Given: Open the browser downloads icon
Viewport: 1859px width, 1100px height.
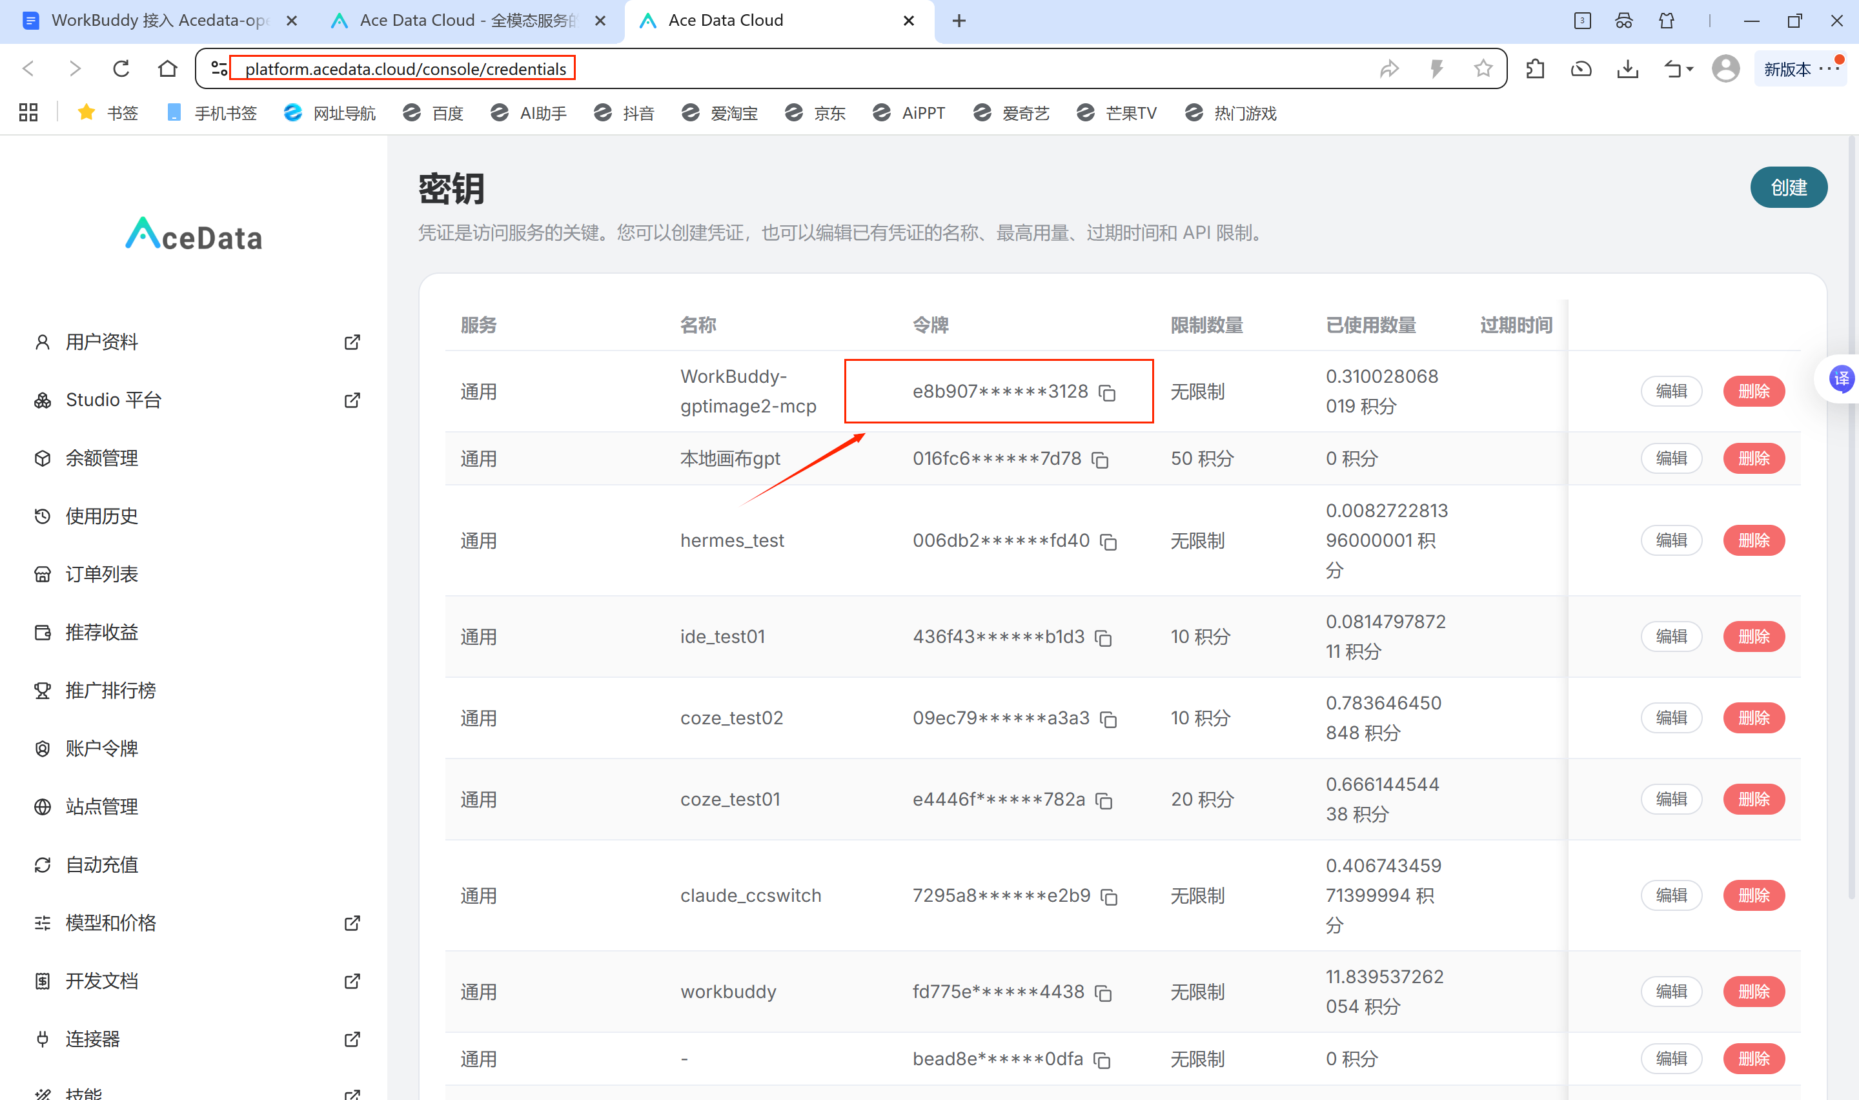Looking at the screenshot, I should pyautogui.click(x=1627, y=69).
